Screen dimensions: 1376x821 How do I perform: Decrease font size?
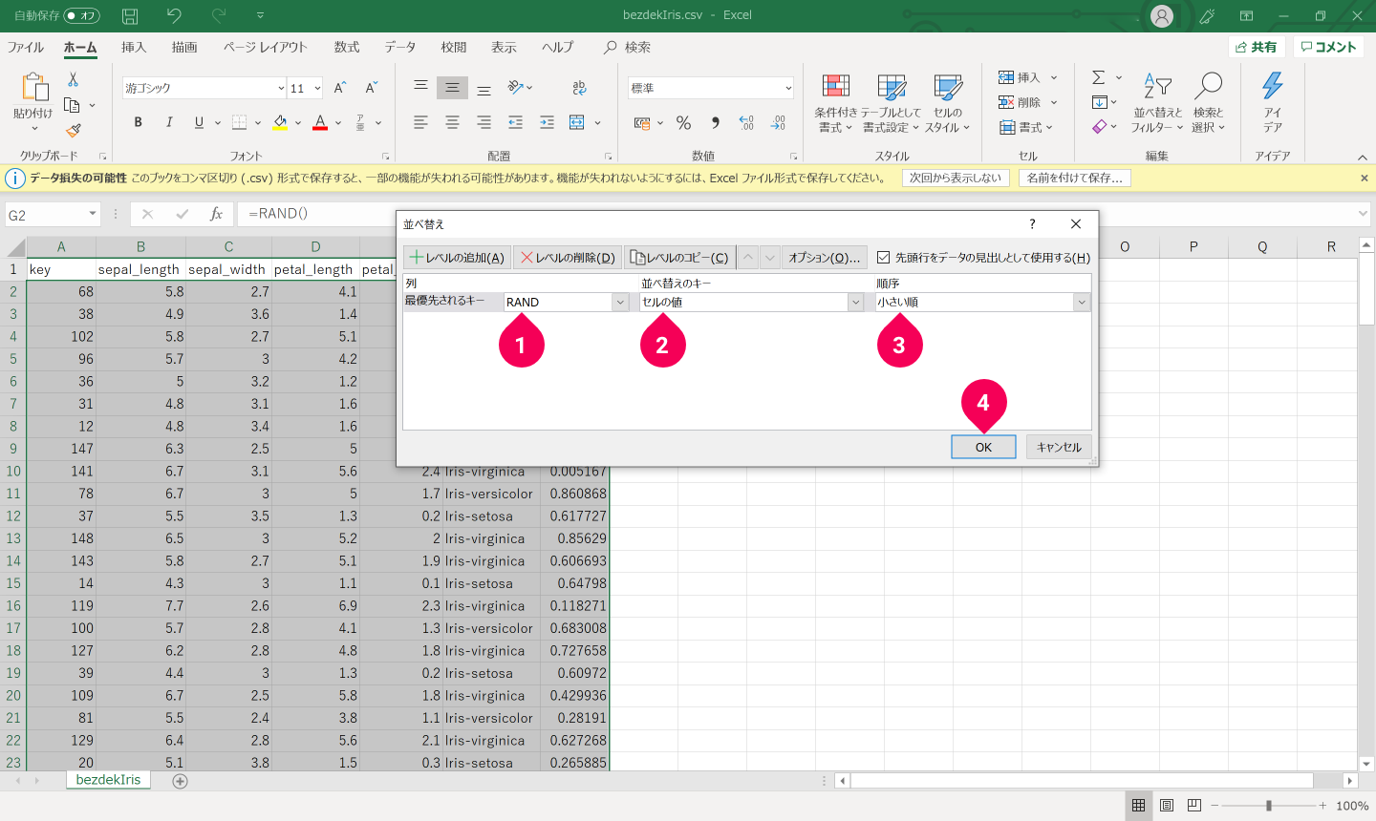[x=372, y=88]
